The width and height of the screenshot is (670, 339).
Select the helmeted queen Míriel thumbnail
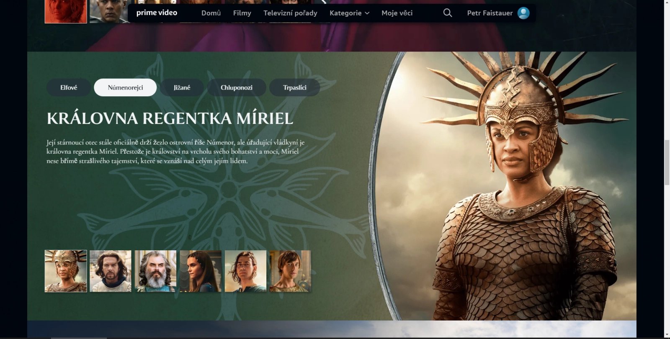pyautogui.click(x=66, y=271)
